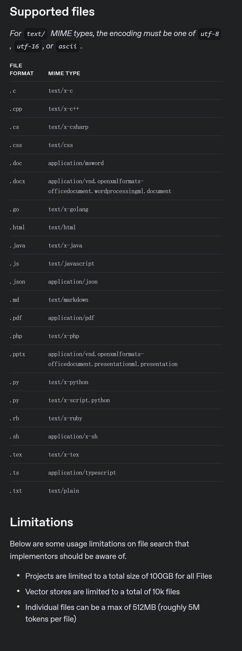Click the ascii code label

tap(68, 46)
